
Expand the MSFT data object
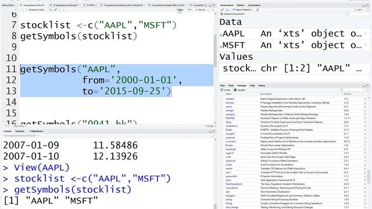[221, 46]
